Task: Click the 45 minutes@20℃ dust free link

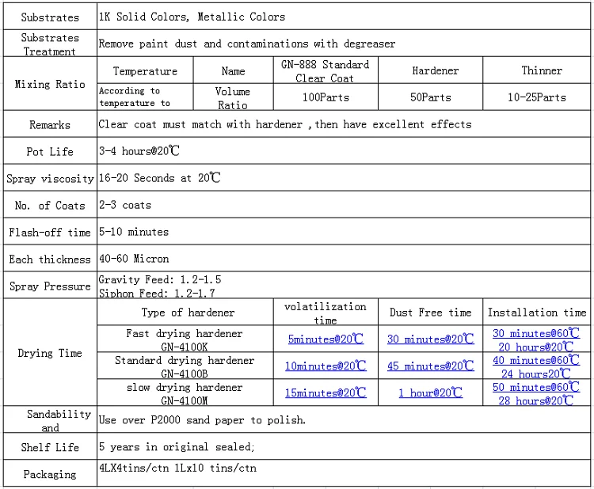Action: [430, 366]
